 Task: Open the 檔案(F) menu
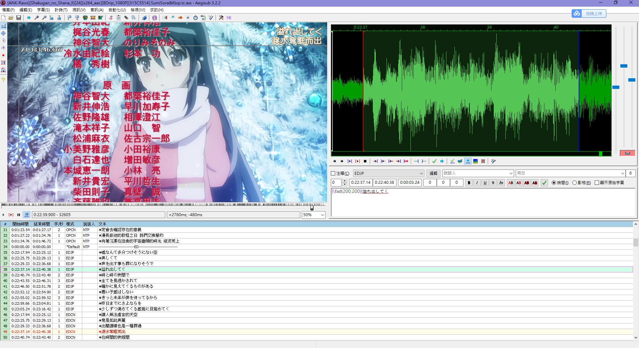coord(8,10)
